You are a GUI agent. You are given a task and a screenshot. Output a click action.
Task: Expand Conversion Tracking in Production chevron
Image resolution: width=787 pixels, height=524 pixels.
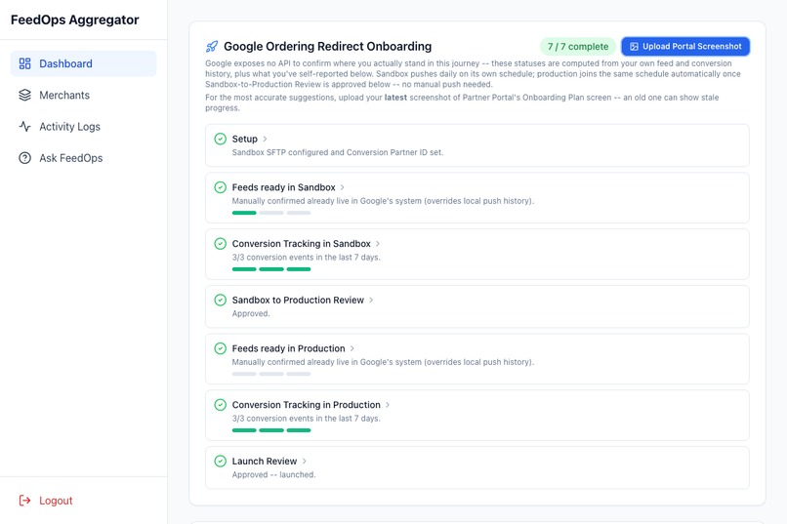coord(388,405)
